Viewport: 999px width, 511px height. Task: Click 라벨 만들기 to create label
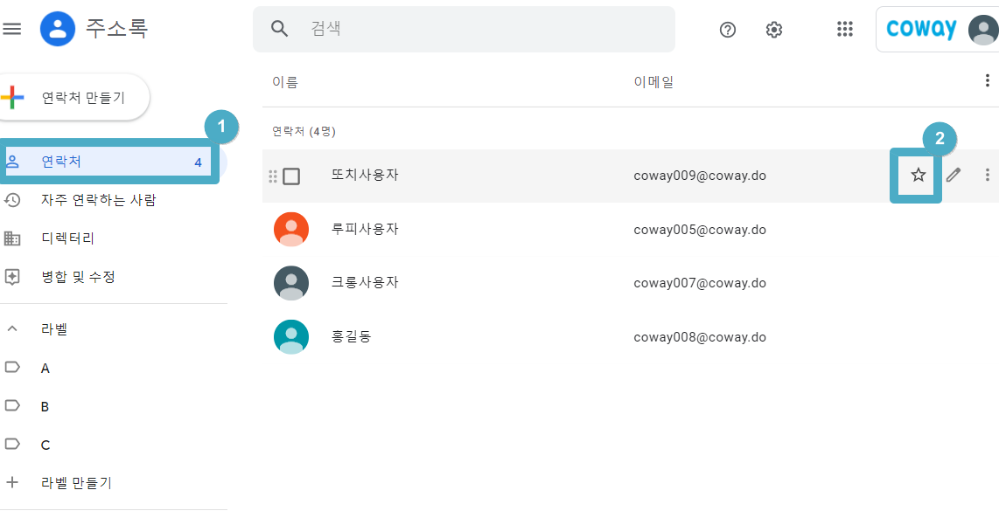point(76,483)
